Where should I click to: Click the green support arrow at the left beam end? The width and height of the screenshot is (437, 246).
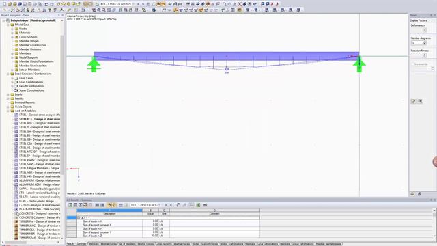click(x=94, y=65)
